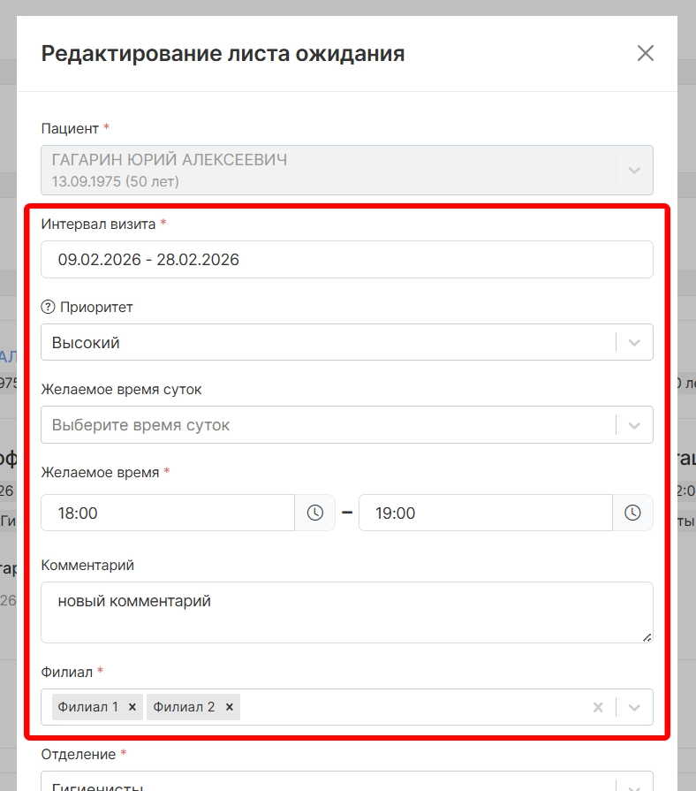Screen dimensions: 696x791
Task: Open clock picker for 18:00 start time
Action: click(315, 513)
